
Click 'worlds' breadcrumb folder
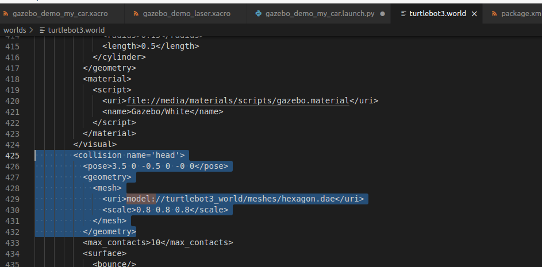coord(14,30)
